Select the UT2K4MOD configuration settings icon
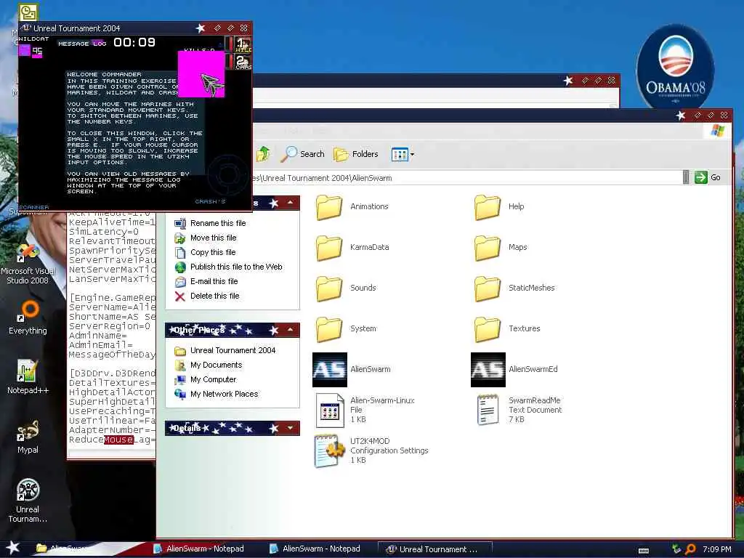 click(329, 451)
